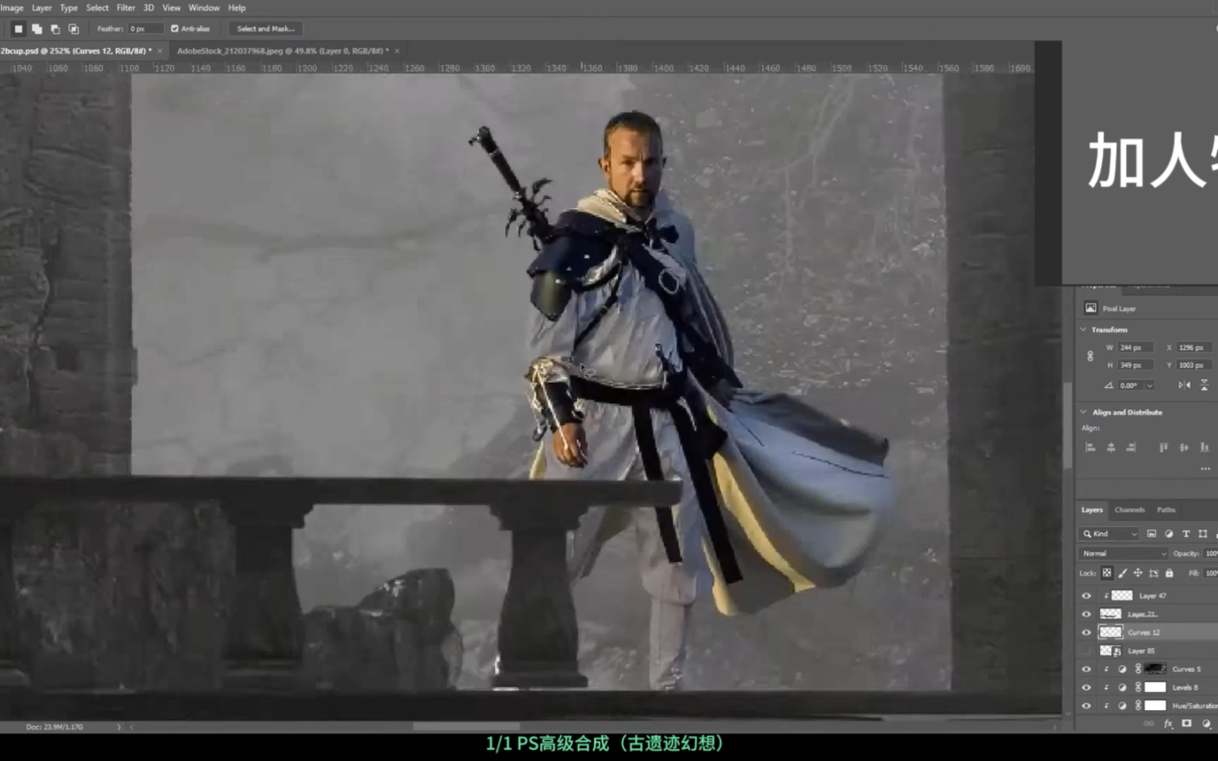
Task: Collapse Align and Distribute section
Action: 1083,413
